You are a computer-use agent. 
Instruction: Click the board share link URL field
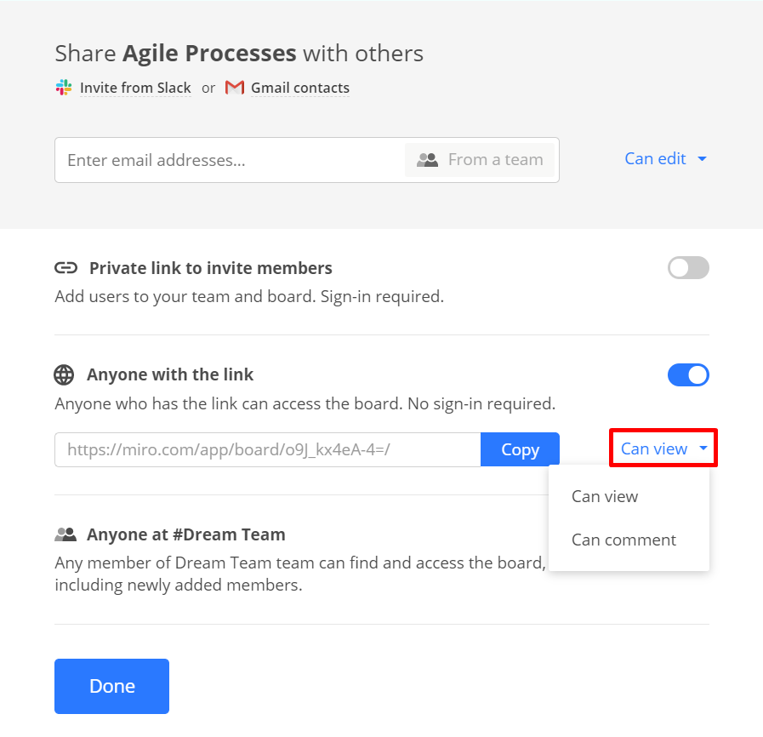[x=267, y=449]
